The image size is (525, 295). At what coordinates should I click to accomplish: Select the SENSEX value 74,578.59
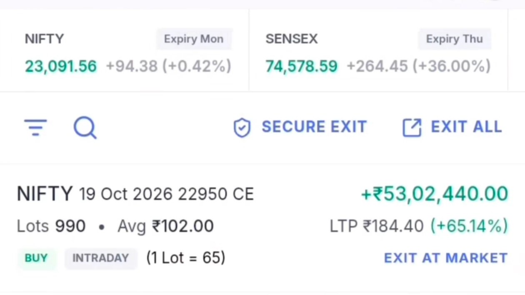pyautogui.click(x=302, y=66)
